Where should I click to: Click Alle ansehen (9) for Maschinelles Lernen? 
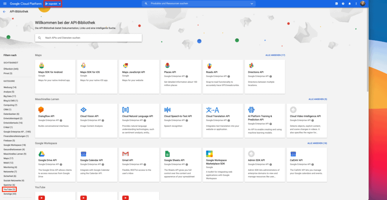point(317,99)
